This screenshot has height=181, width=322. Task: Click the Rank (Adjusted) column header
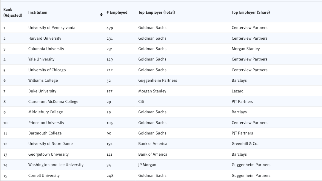pyautogui.click(x=13, y=13)
